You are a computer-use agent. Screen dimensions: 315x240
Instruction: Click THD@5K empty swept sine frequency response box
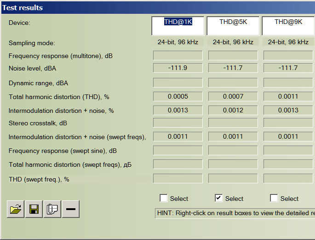tap(233, 150)
